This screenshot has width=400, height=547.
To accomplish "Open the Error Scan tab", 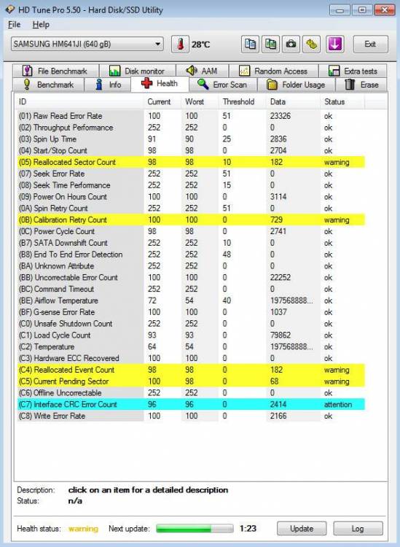I will click(x=223, y=85).
